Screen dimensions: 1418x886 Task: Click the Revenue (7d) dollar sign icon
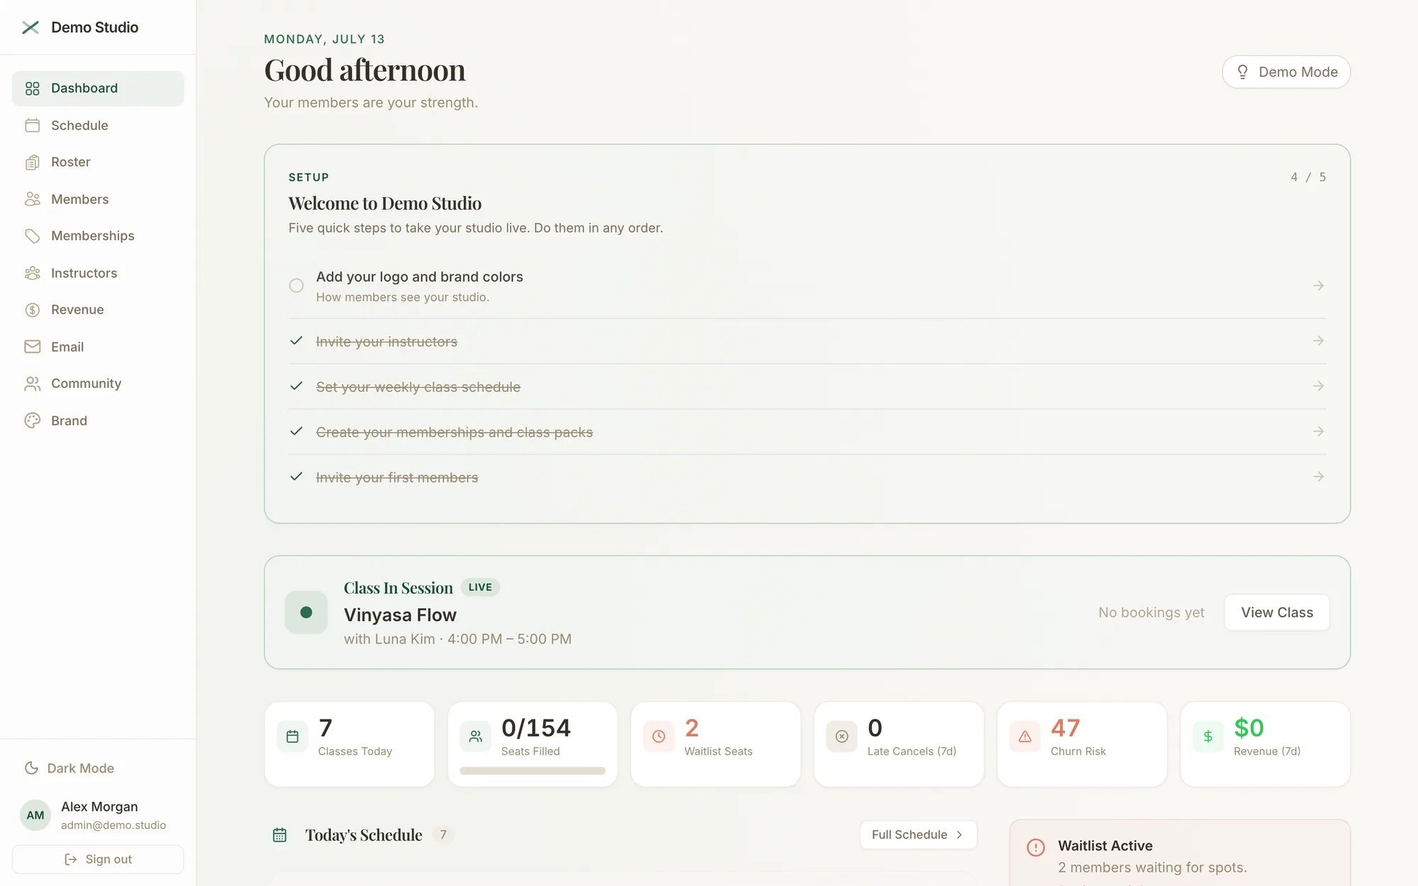coord(1208,736)
